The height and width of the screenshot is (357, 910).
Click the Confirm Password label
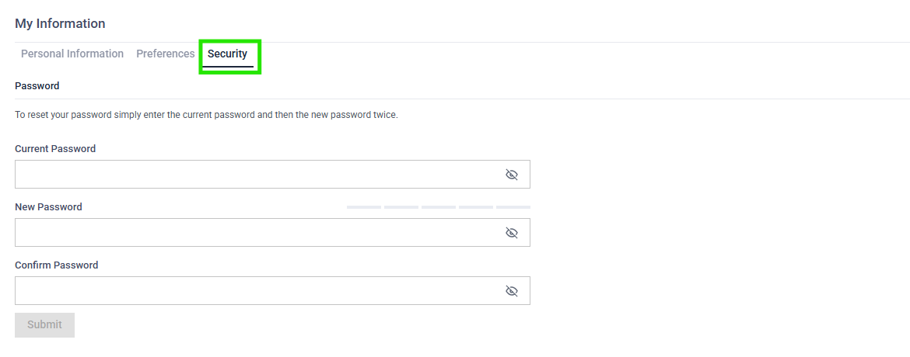click(57, 265)
